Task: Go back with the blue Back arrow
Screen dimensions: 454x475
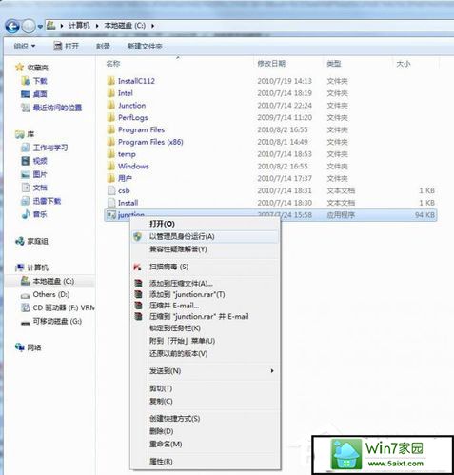Action: [x=12, y=26]
